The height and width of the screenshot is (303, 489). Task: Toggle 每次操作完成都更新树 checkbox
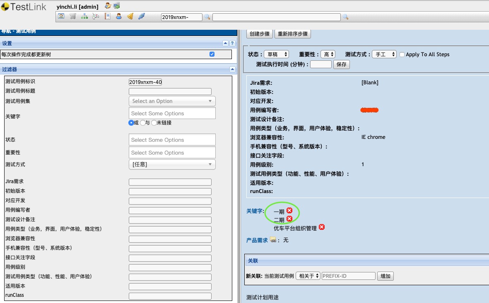pyautogui.click(x=212, y=54)
